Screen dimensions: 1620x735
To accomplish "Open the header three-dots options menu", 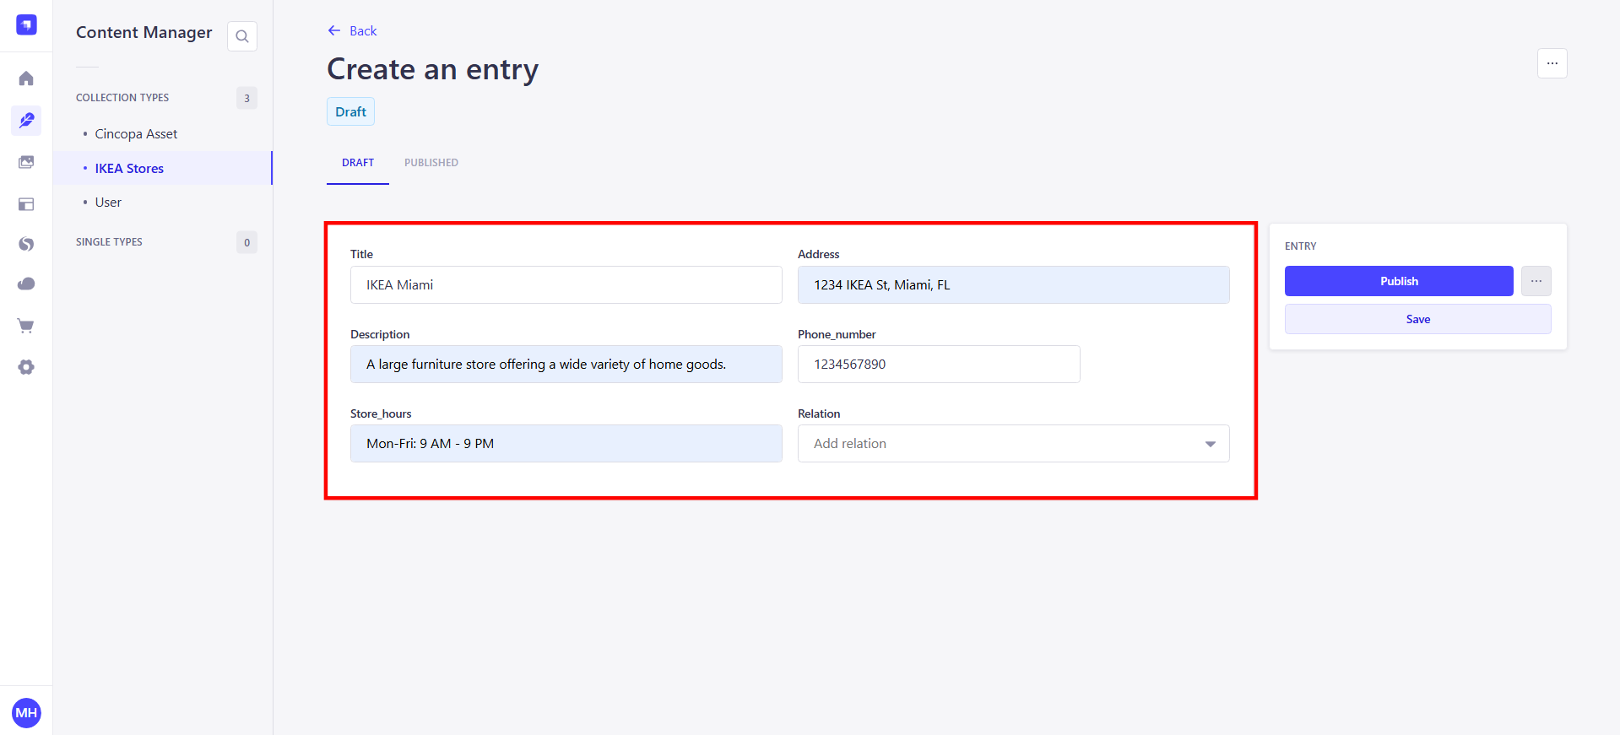I will coord(1552,63).
